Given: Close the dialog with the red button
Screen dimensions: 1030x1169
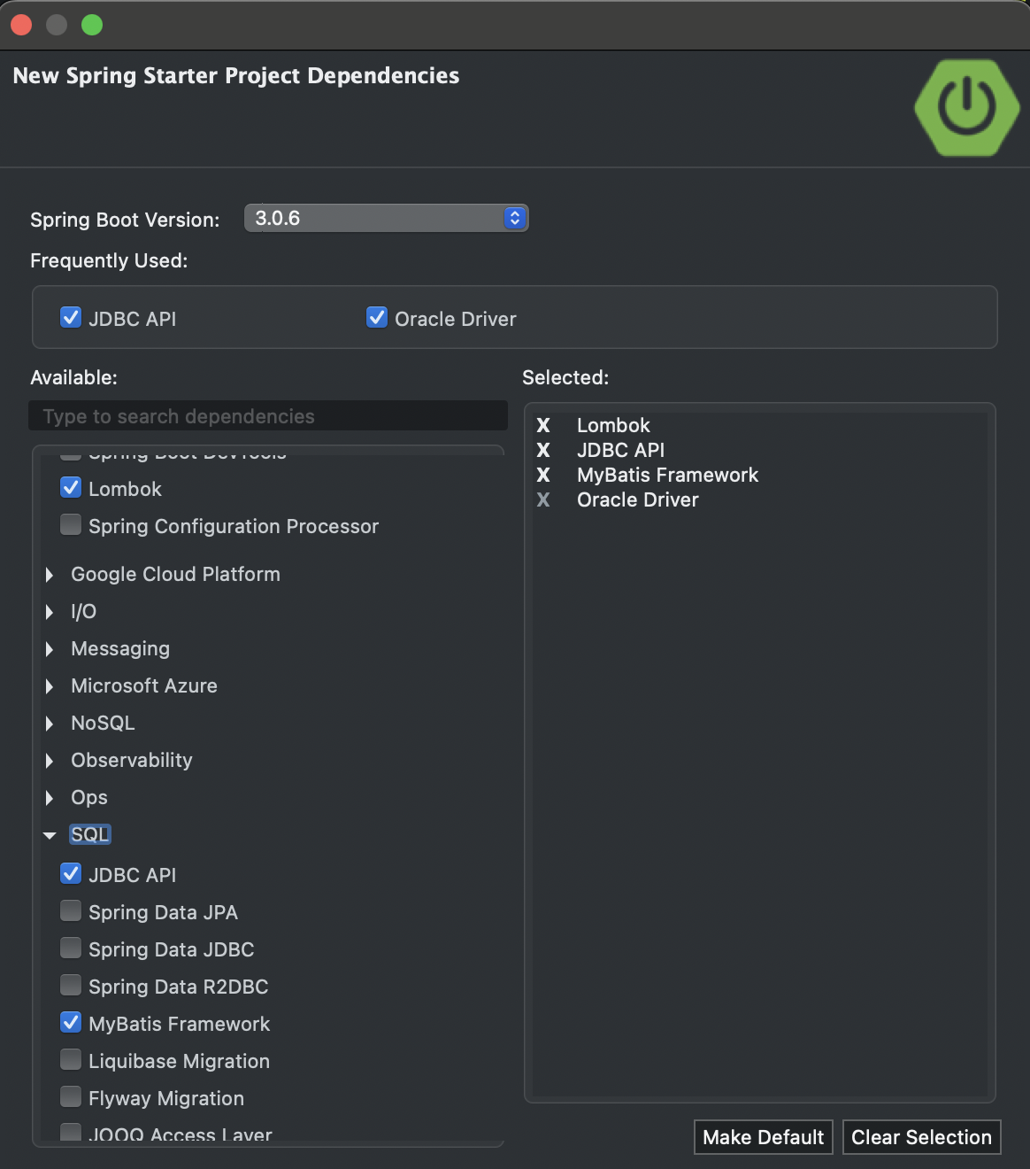Looking at the screenshot, I should [x=21, y=25].
